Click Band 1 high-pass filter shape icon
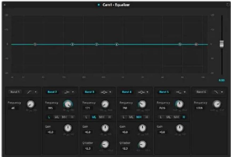The width and height of the screenshot is (231, 157). 29,92
